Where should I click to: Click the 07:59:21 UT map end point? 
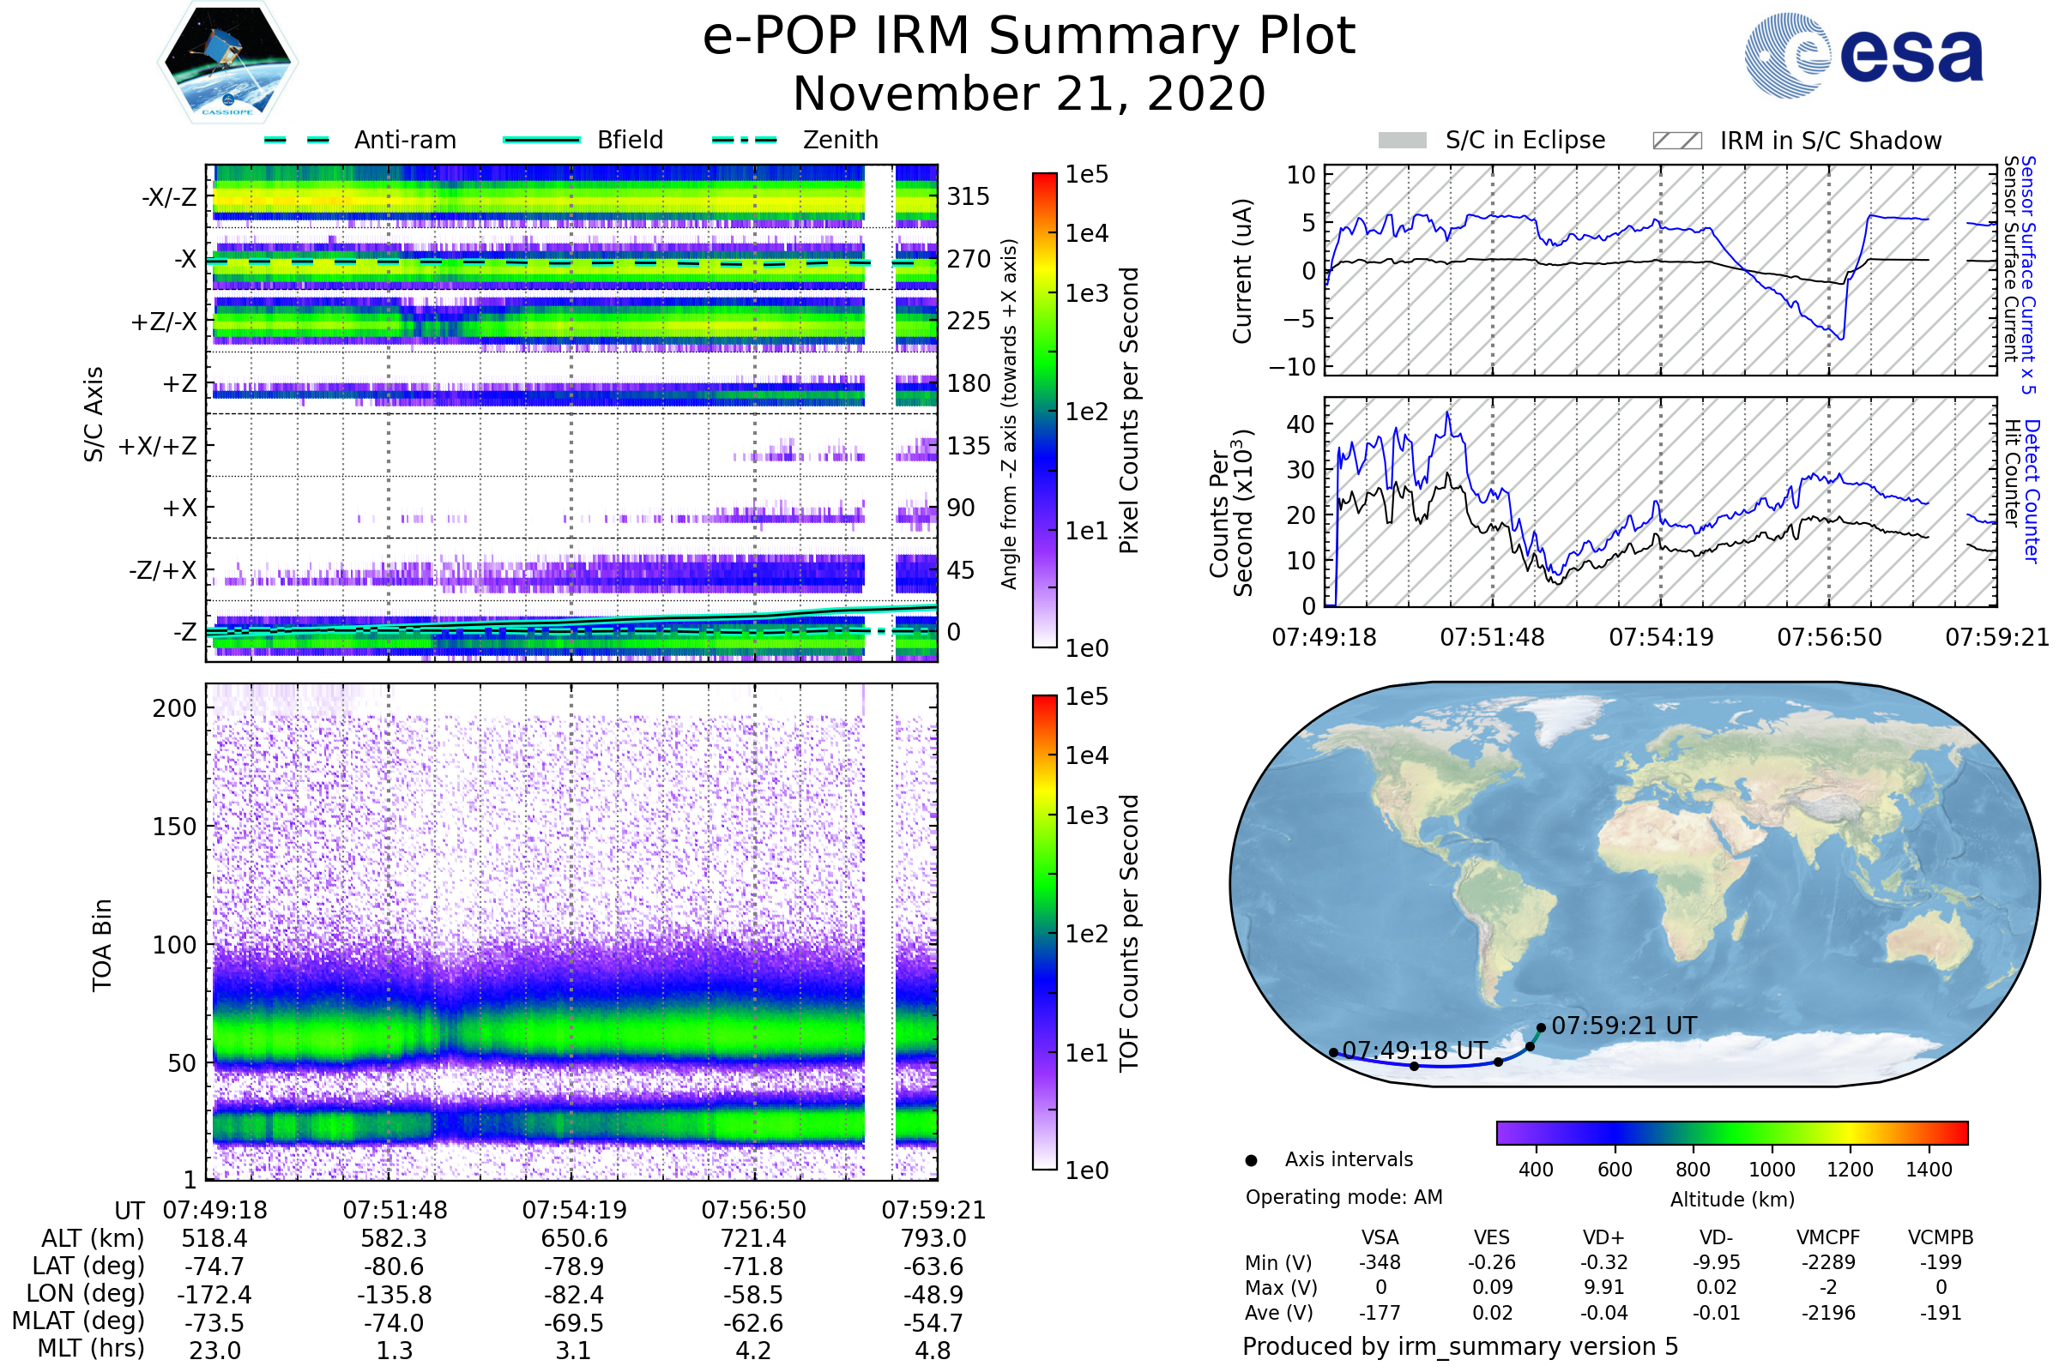click(x=1541, y=1027)
